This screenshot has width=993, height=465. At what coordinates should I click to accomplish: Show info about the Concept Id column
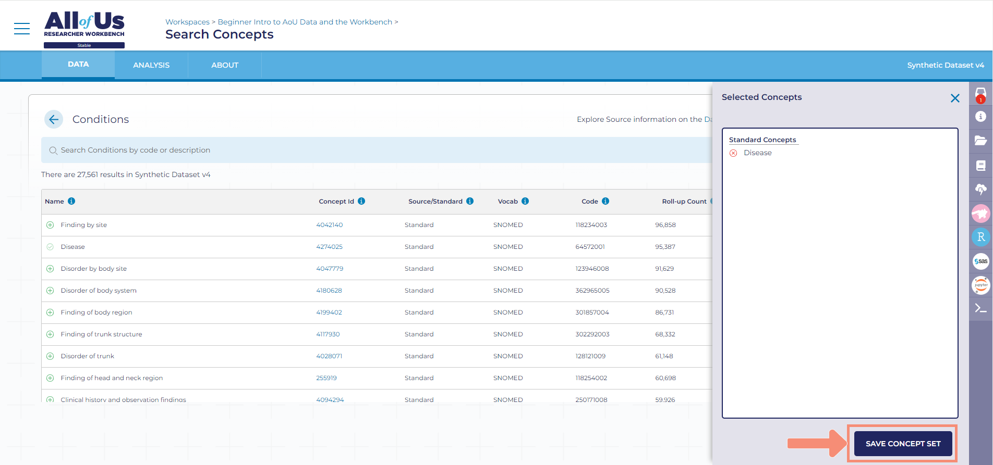pyautogui.click(x=361, y=201)
